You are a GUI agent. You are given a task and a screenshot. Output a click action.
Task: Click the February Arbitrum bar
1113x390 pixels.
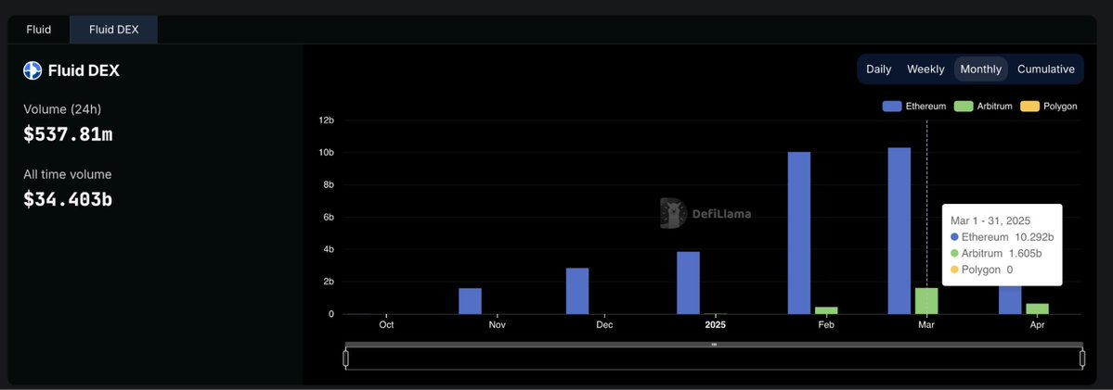point(826,310)
